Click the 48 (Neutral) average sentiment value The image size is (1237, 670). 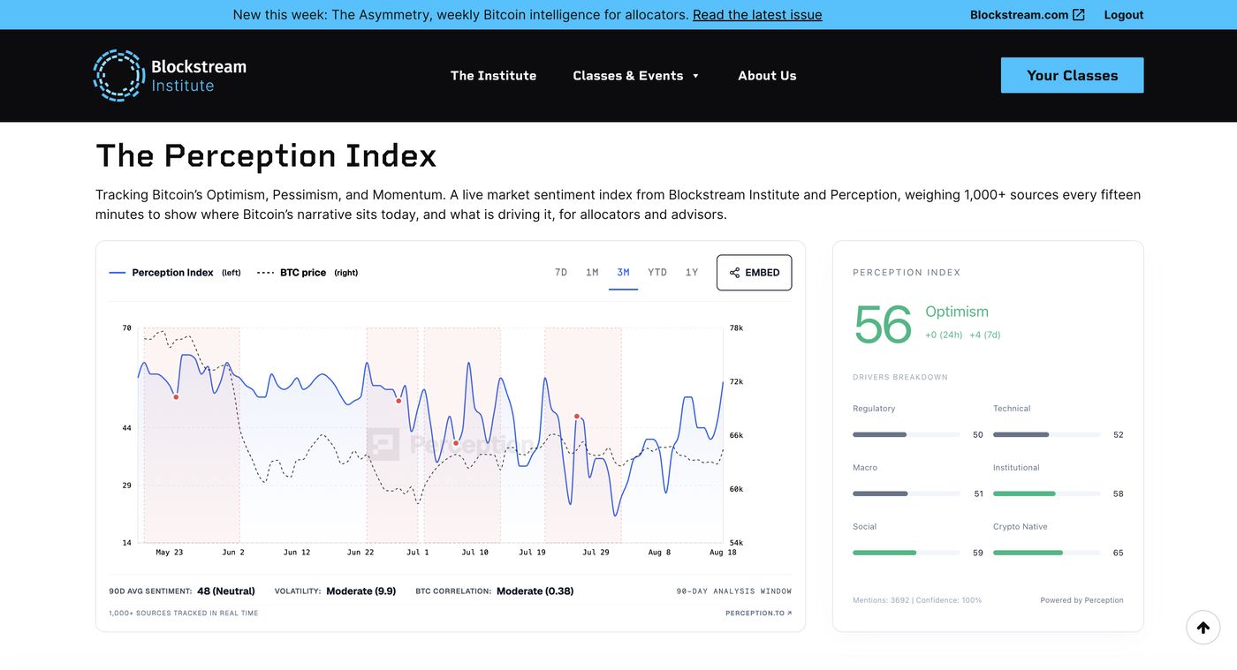[226, 591]
